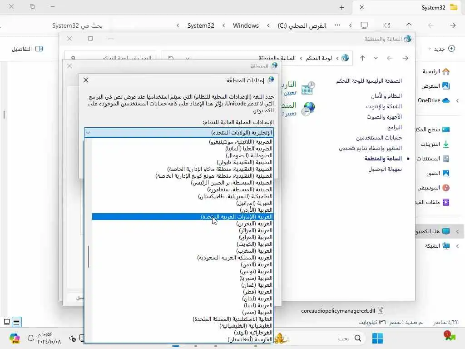
Task: Close the إعدادات المنطقة dialog
Action: (x=86, y=80)
